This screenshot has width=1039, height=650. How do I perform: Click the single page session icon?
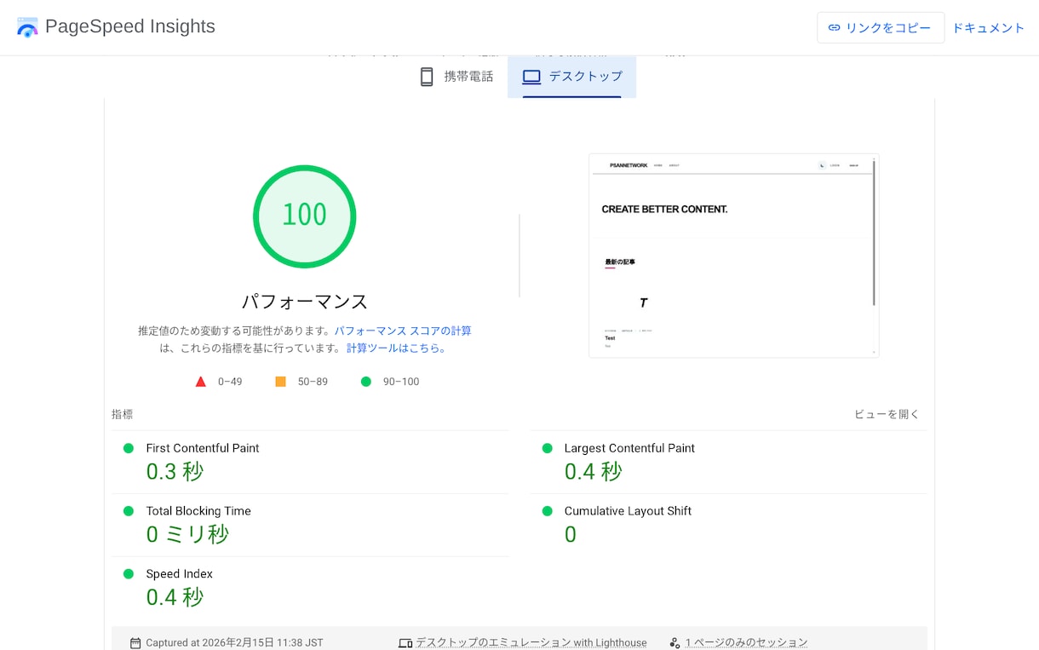[674, 643]
